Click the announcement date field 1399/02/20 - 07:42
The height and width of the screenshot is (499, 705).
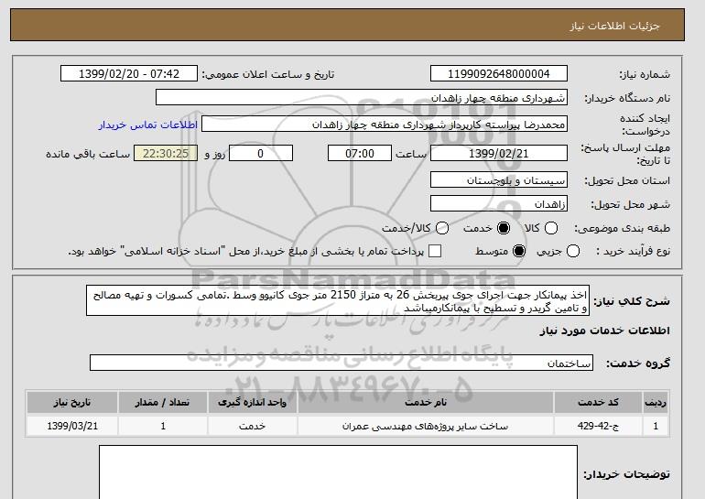[x=129, y=74]
